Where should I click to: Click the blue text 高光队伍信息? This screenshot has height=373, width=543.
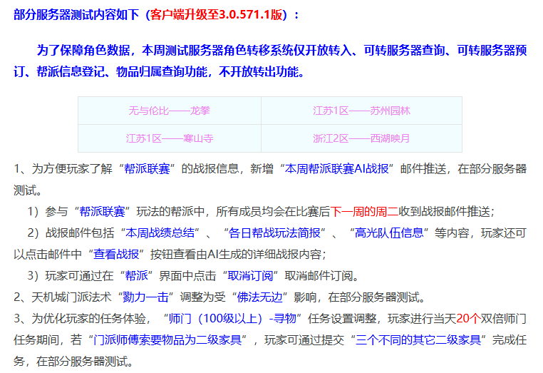(389, 233)
